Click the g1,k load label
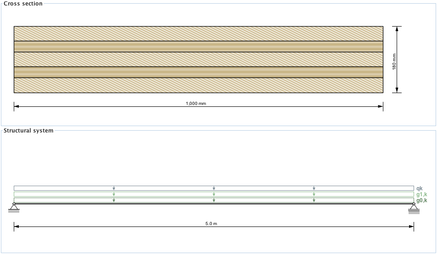Screen dimensions: 437x254 (x=421, y=194)
